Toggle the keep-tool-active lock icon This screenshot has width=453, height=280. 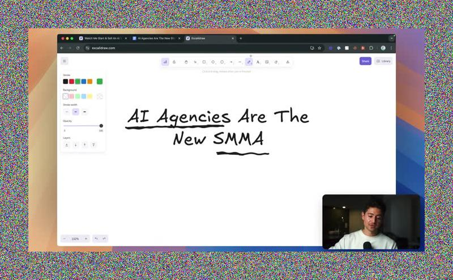pos(174,62)
